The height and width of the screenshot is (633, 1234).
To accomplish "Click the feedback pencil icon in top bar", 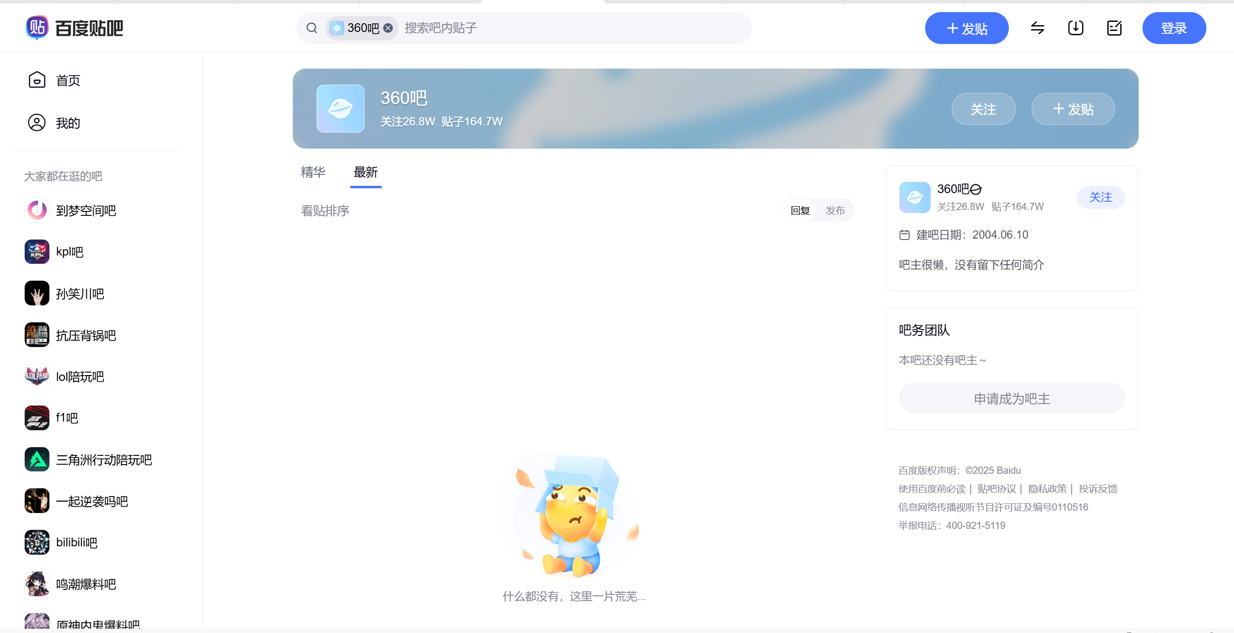I will [1113, 28].
